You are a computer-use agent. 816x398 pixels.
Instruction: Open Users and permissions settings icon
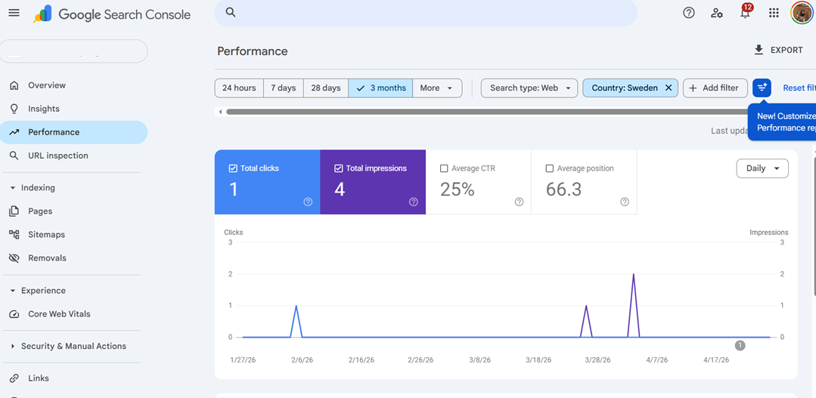click(717, 13)
